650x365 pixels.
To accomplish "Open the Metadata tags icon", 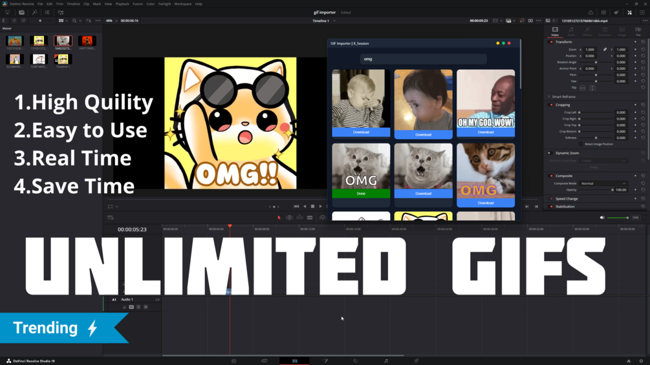I will [616, 12].
